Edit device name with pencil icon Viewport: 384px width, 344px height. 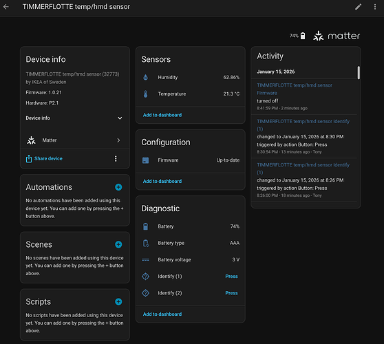[x=359, y=7]
